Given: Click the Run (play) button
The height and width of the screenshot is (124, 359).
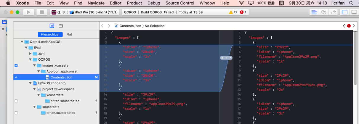Looking at the screenshot, I should [28, 12].
